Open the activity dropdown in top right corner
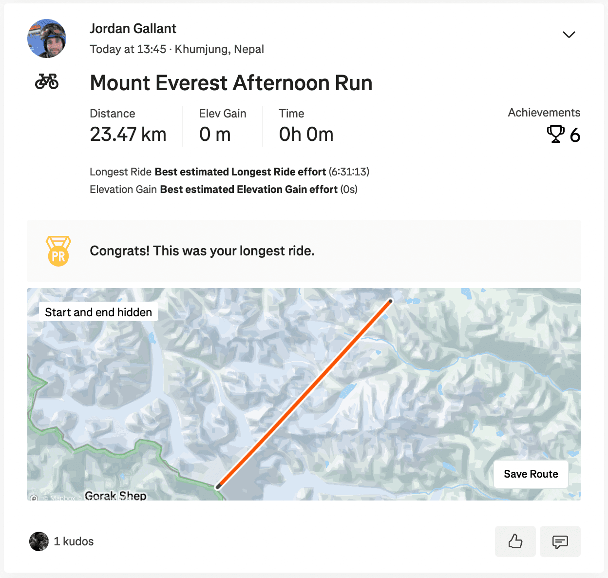The image size is (608, 578). [569, 35]
